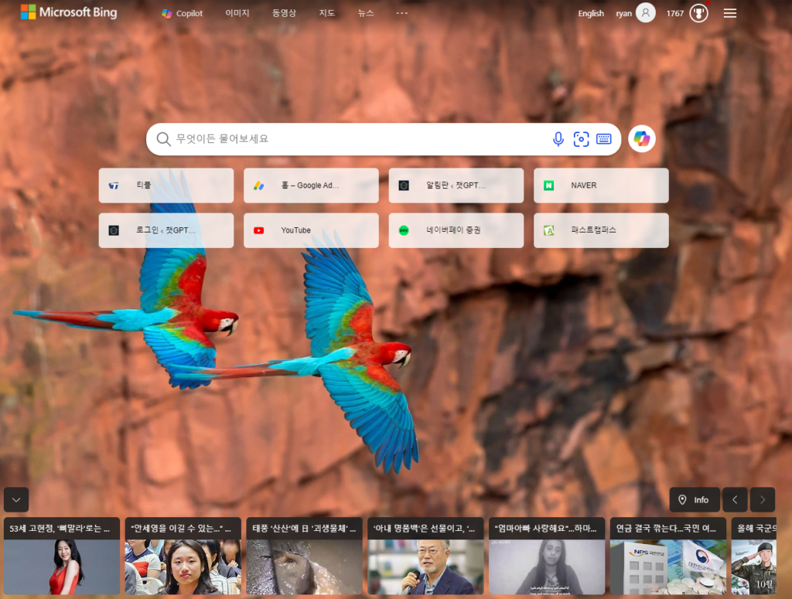Click the red YouTube play icon
This screenshot has height=599, width=792.
[258, 230]
